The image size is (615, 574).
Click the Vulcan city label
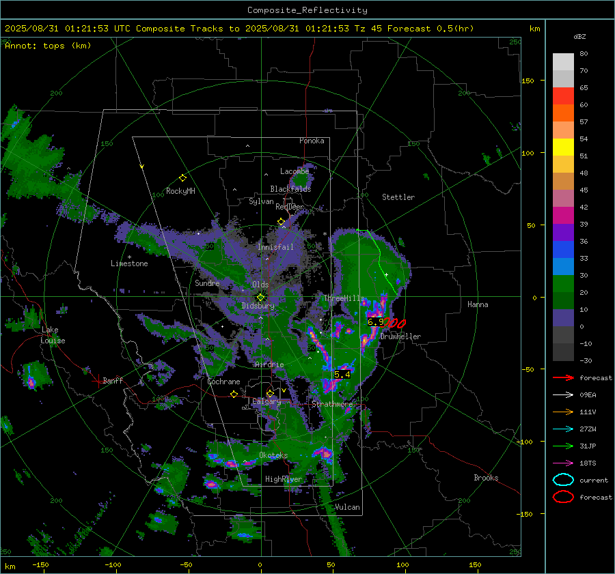click(x=347, y=507)
